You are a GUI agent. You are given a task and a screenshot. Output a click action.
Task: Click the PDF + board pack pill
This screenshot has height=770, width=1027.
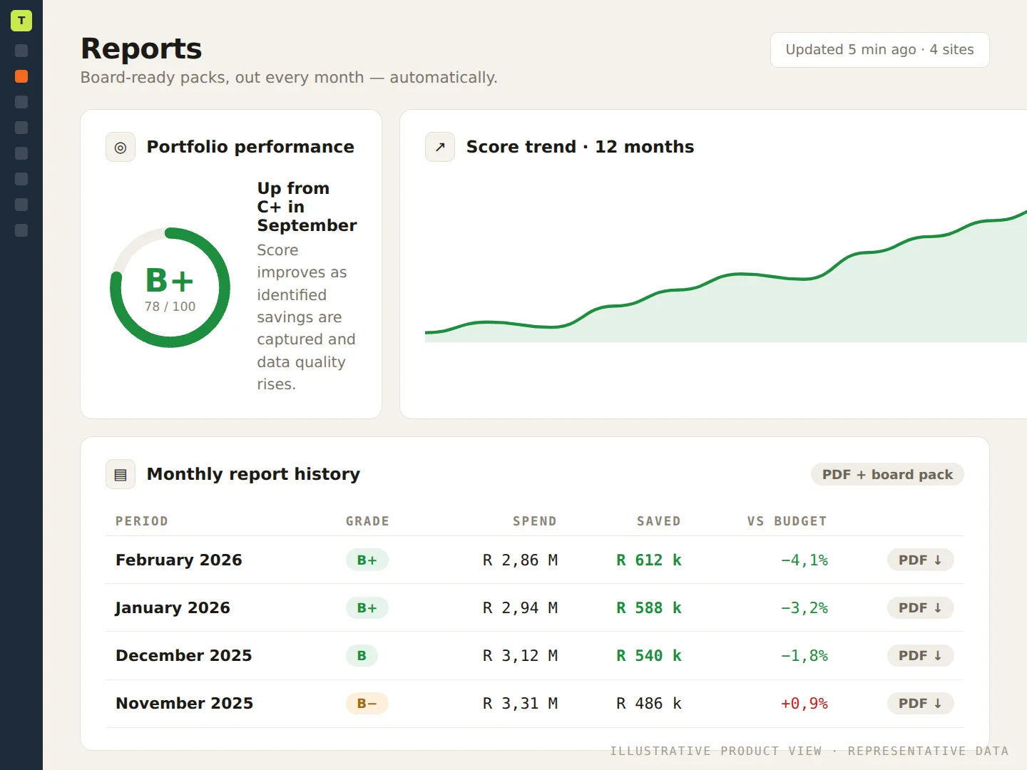tap(887, 474)
